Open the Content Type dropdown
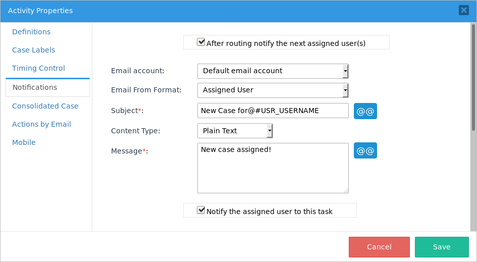Screen dimensions: 477x262 [x=235, y=131]
